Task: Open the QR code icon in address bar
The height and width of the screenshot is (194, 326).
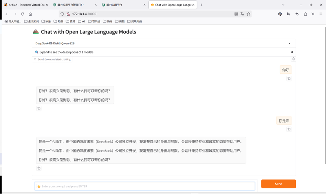Action: tap(236, 14)
